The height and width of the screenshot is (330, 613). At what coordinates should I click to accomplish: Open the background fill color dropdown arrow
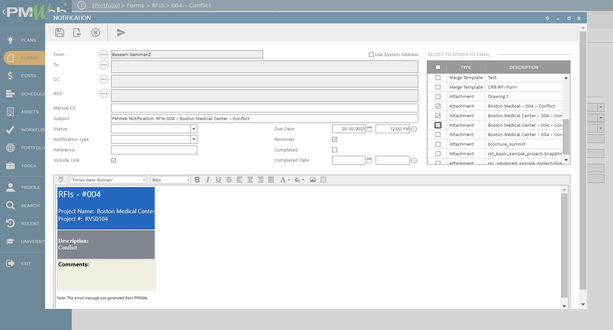pos(303,180)
